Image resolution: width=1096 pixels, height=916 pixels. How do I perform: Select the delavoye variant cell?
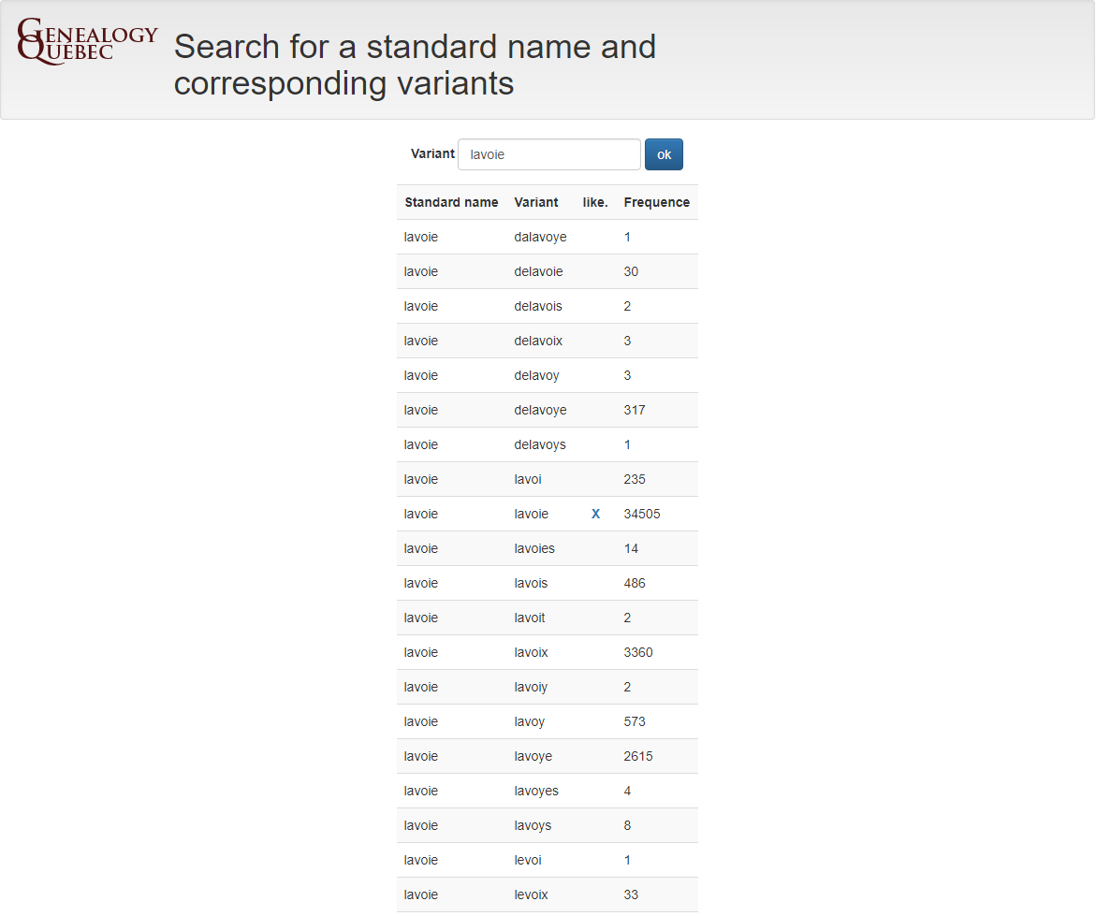click(x=540, y=410)
